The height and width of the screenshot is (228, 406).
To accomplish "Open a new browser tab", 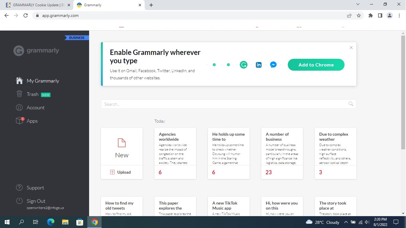I will click(x=151, y=5).
